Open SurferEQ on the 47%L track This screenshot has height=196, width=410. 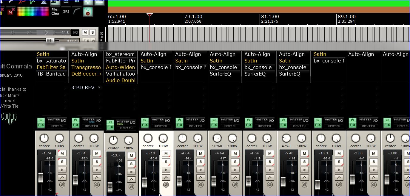coord(290,74)
